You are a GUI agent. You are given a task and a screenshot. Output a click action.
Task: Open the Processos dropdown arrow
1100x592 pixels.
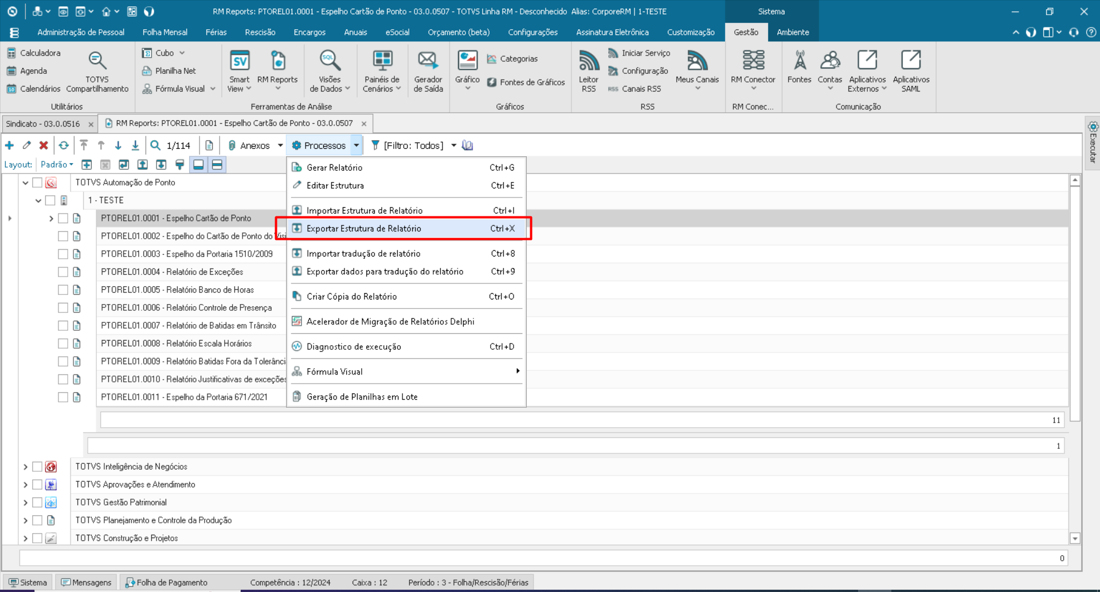(356, 145)
